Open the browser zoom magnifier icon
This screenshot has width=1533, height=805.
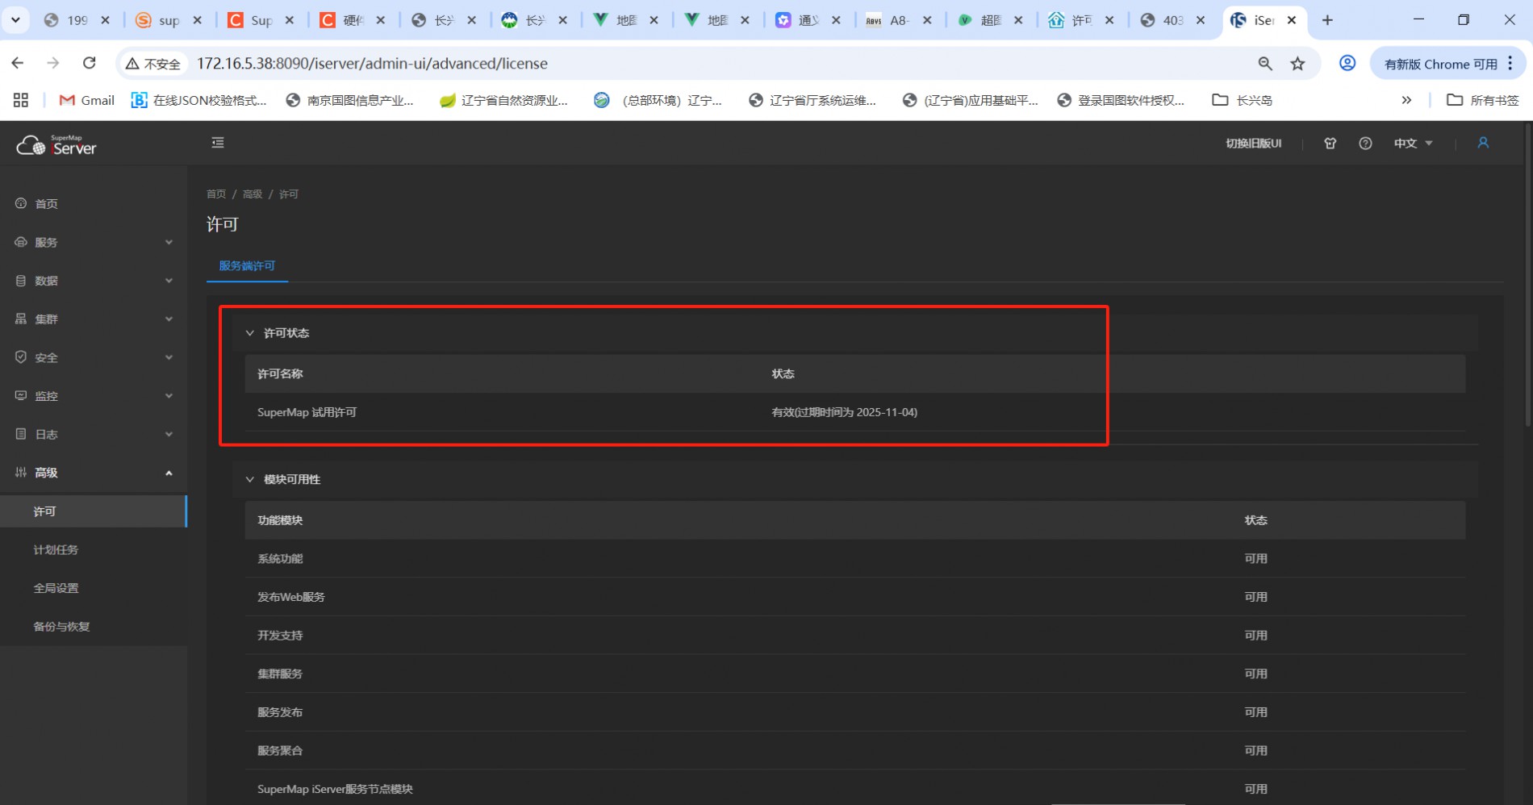[x=1265, y=64]
